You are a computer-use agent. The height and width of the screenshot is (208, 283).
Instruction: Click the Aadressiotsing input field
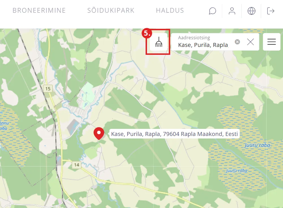(x=203, y=42)
